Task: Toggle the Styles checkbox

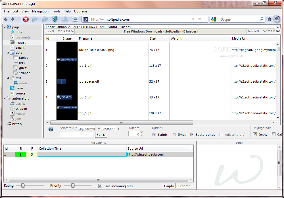Action: point(174,135)
